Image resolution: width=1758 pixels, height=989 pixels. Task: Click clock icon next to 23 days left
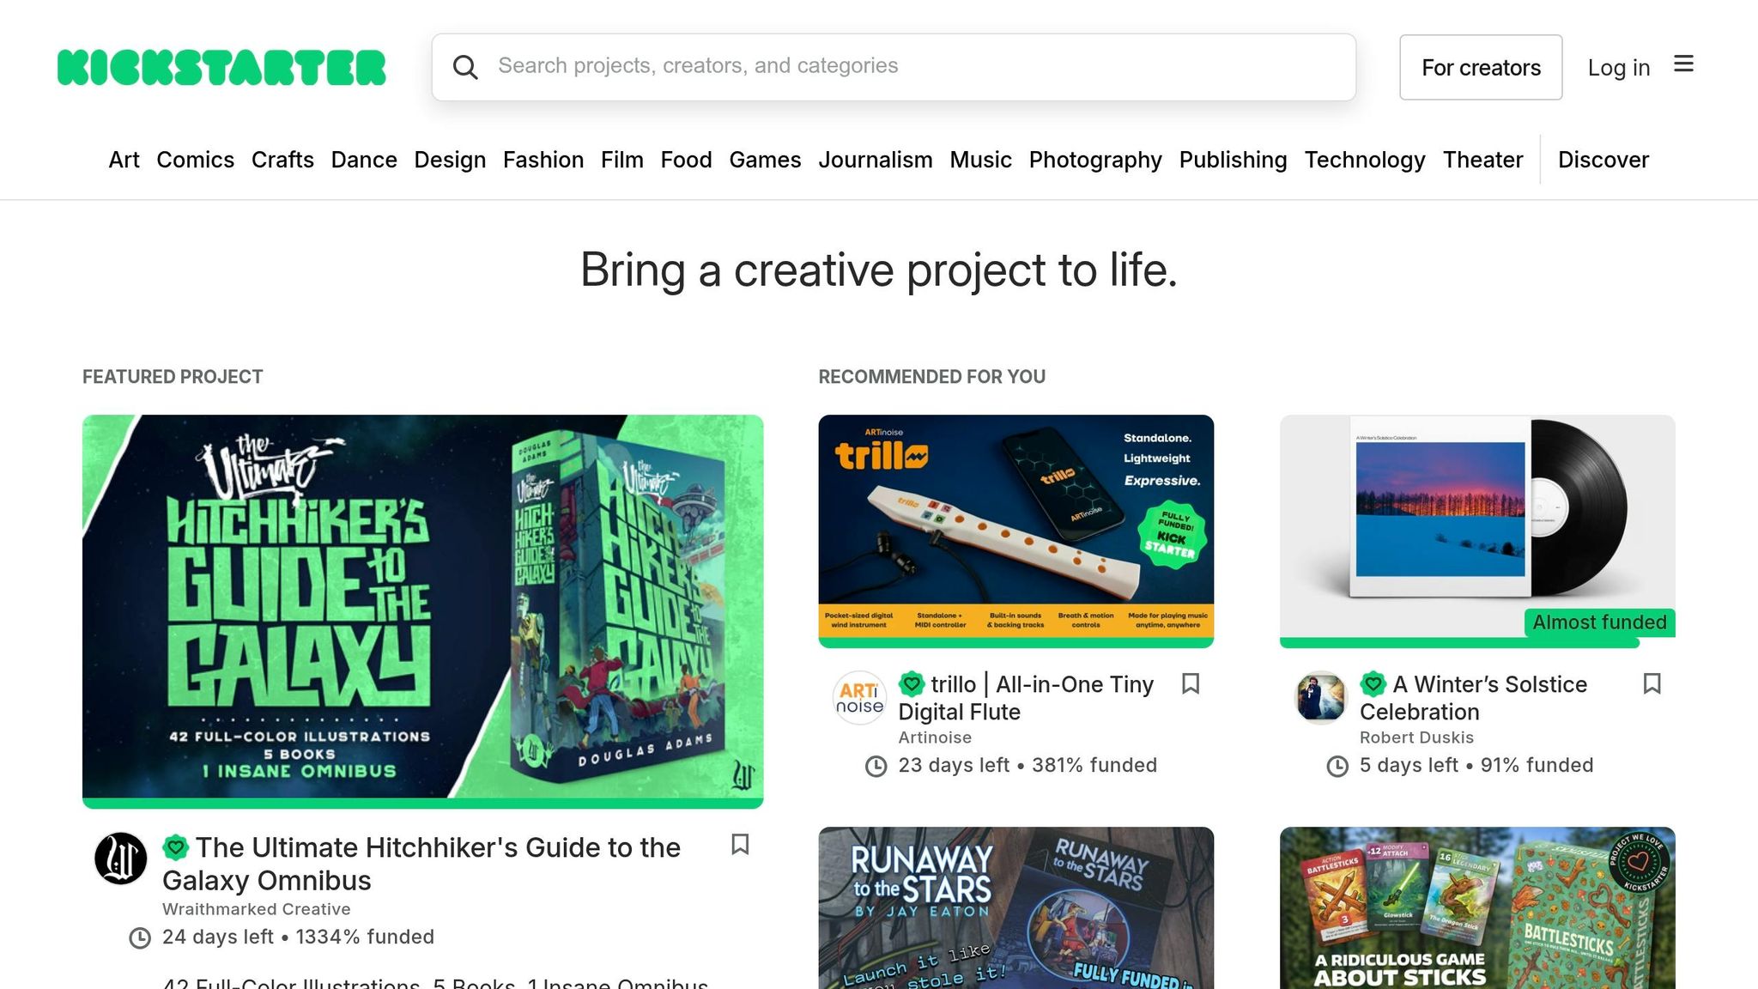876,767
